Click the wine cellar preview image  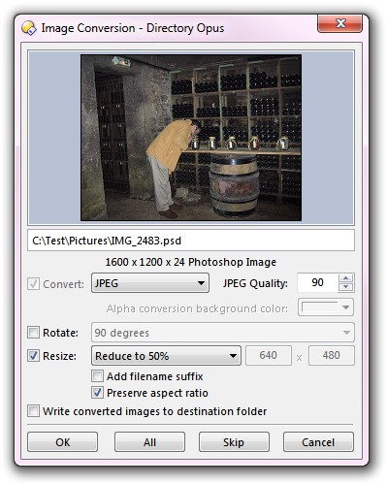click(x=191, y=138)
